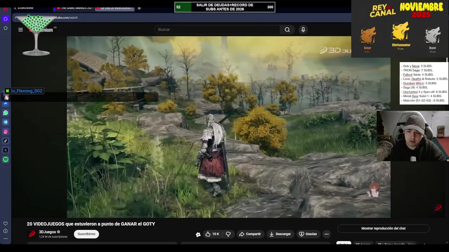The height and width of the screenshot is (252, 449).
Task: Open the YouTube hamburger guide menu
Action: (21, 30)
